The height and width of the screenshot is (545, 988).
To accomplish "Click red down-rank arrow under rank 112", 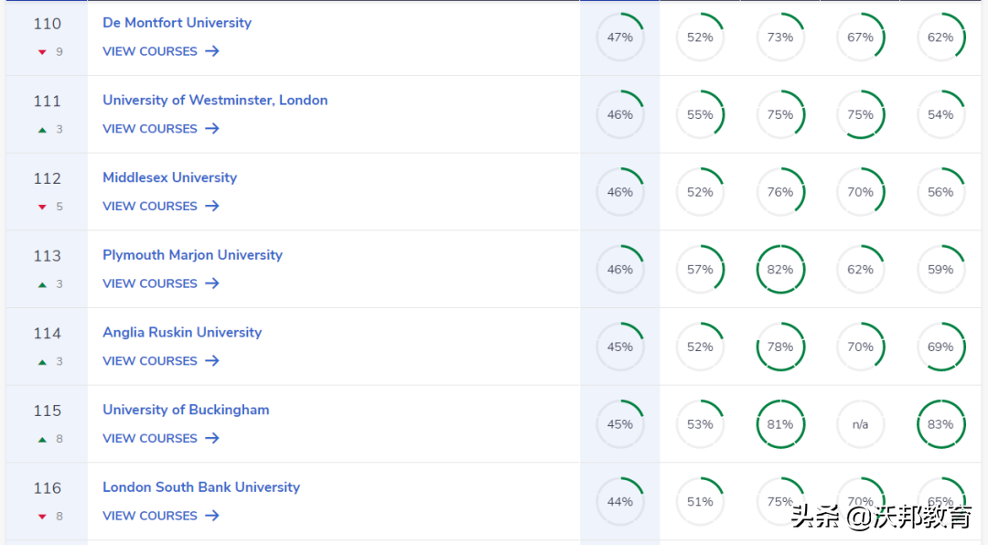I will 42,207.
